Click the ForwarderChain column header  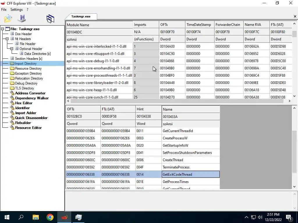[x=229, y=25]
